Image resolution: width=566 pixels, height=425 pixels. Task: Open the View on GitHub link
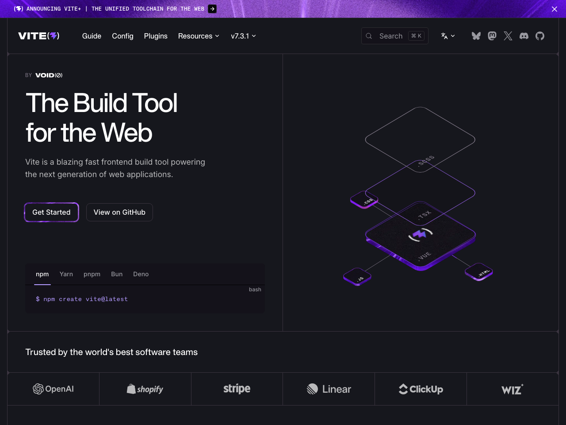coord(119,212)
